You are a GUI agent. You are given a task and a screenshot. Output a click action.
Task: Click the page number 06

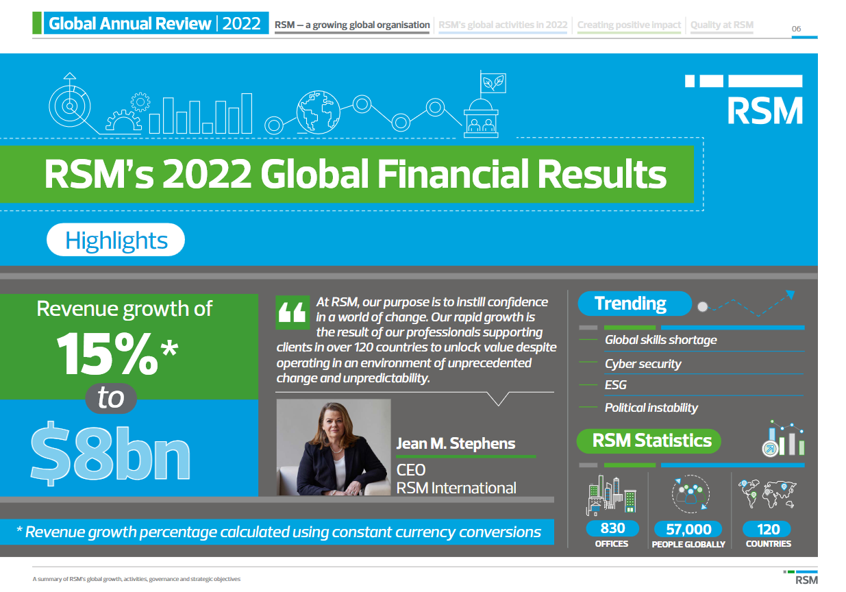point(796,29)
